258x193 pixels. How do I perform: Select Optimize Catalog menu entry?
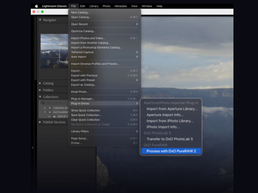(104, 31)
